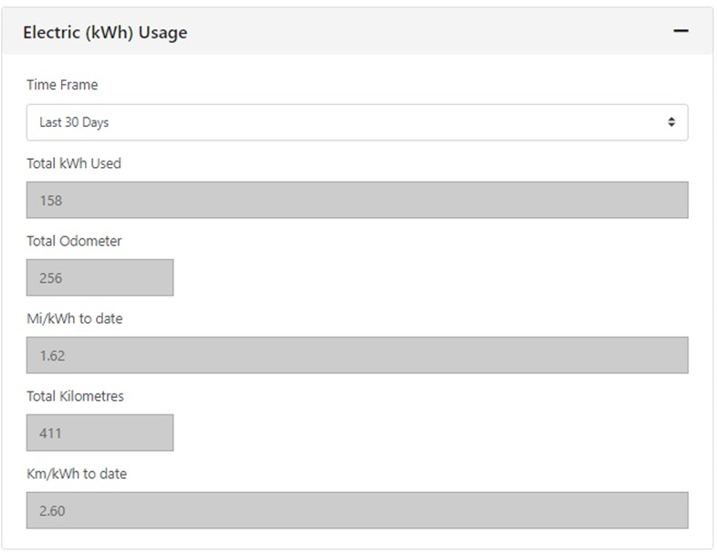Viewport: 717px width, 554px height.
Task: Click the Time Frame label
Action: click(x=62, y=85)
